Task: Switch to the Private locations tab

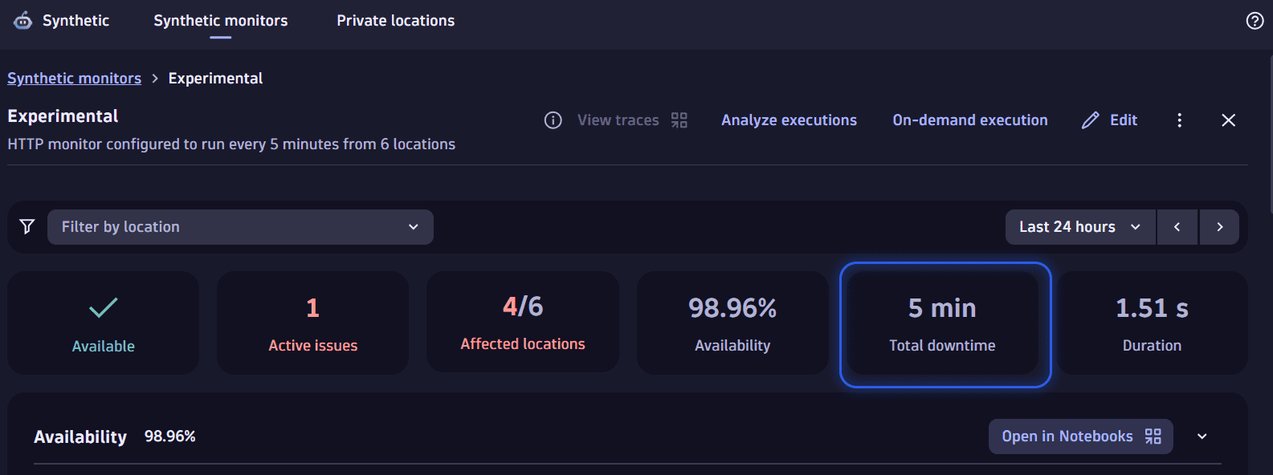Action: pos(396,21)
